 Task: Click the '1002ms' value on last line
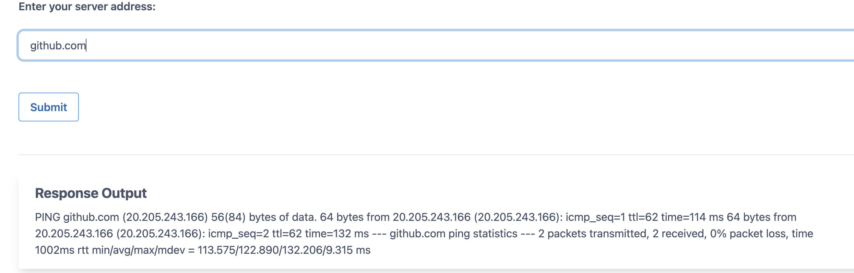[x=55, y=250]
